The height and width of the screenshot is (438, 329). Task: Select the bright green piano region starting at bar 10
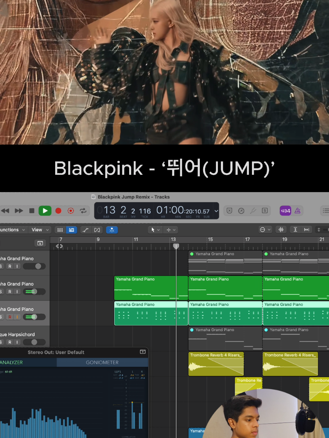151,288
